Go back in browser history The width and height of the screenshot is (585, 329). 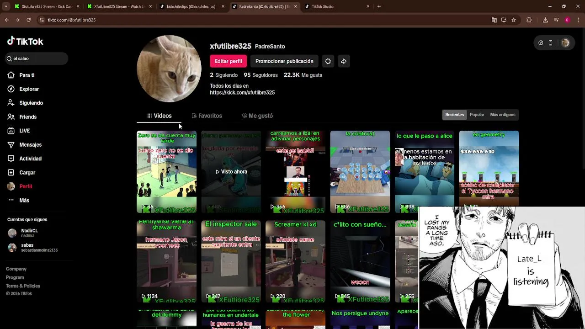pyautogui.click(x=6, y=20)
